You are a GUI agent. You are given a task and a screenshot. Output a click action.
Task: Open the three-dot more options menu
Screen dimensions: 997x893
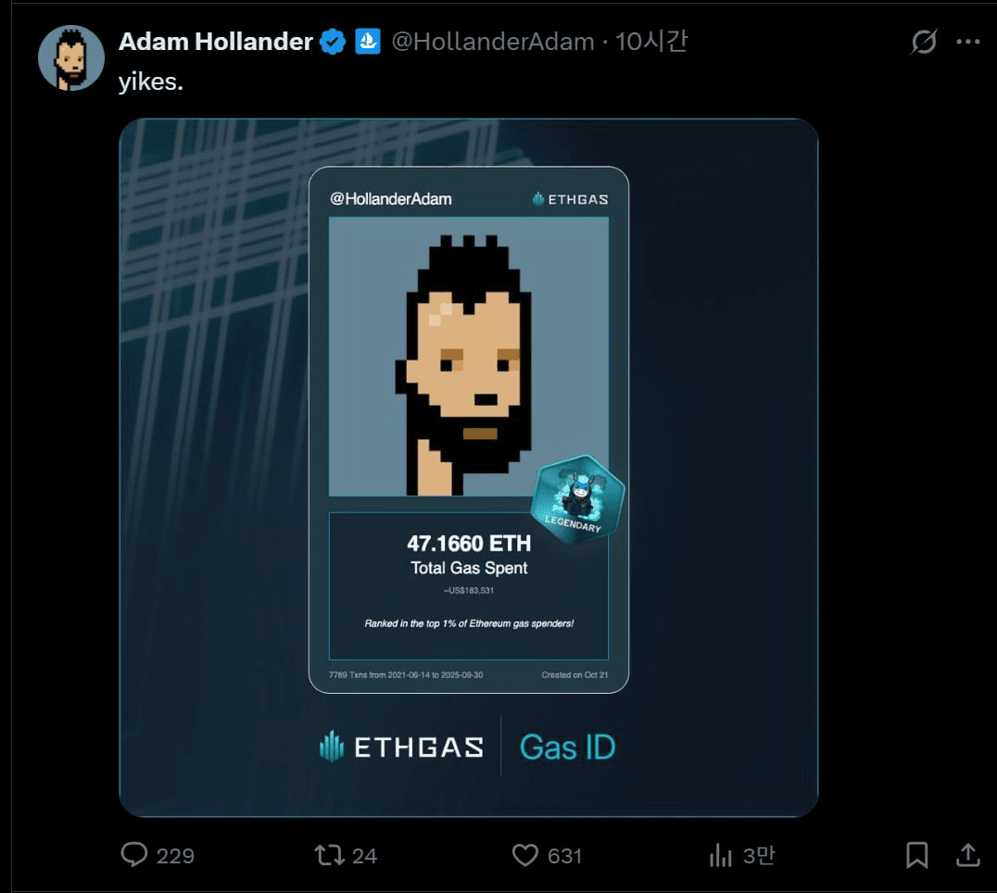click(x=967, y=42)
